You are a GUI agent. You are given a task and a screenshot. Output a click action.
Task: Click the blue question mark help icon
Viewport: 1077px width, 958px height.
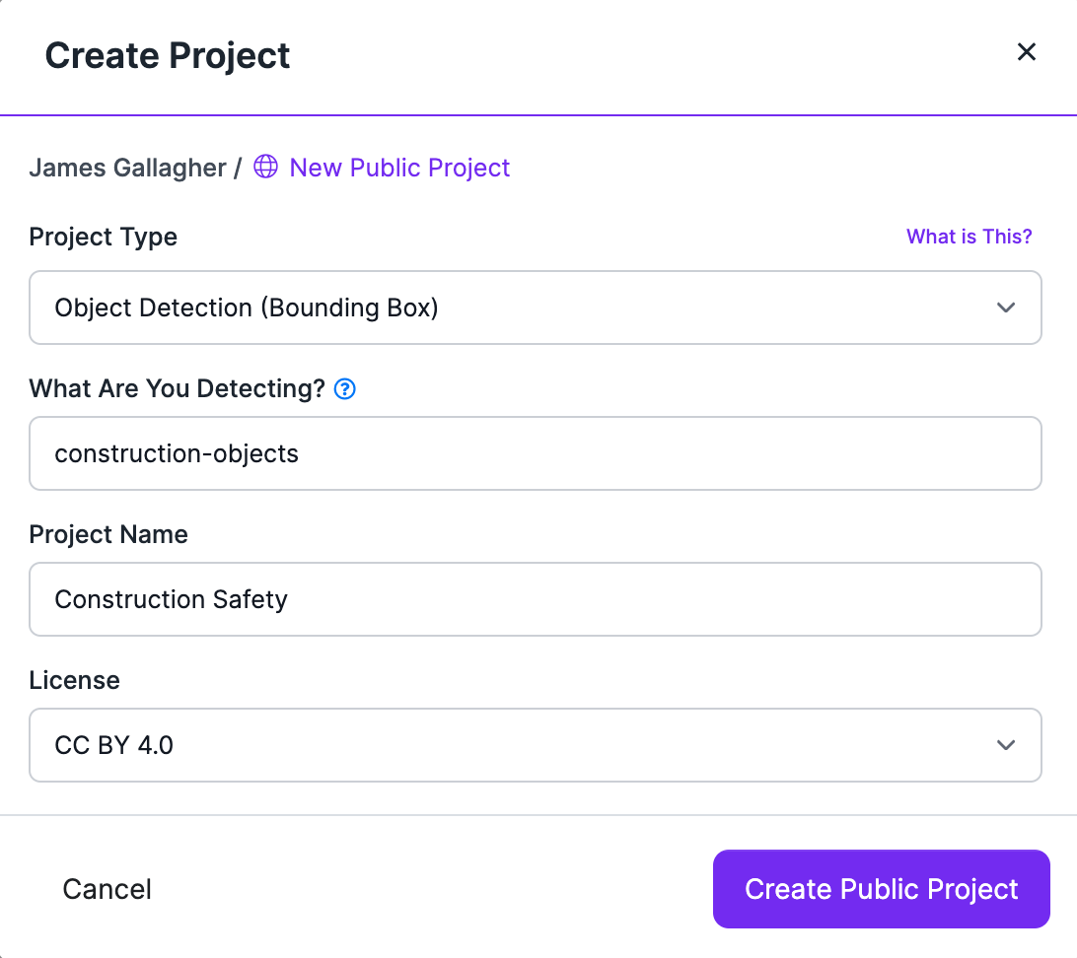coord(345,389)
